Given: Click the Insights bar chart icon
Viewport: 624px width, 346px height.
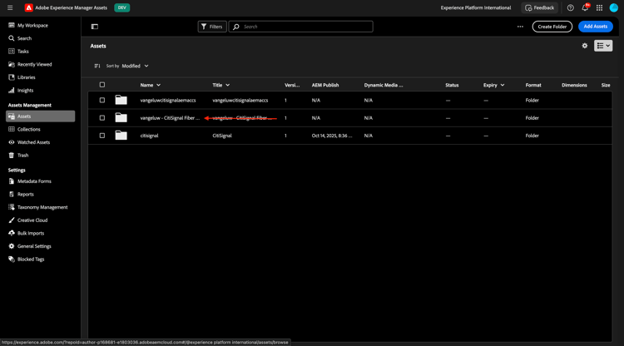Looking at the screenshot, I should pyautogui.click(x=12, y=91).
